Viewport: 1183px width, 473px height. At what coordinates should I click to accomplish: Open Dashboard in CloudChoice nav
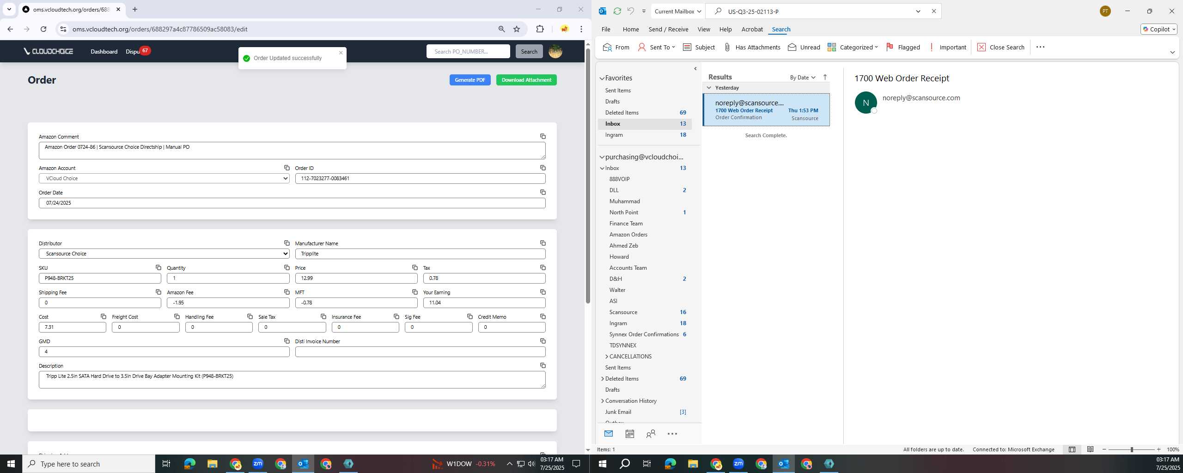point(104,51)
